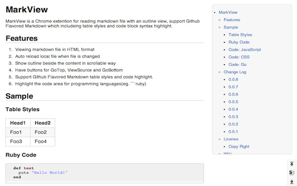
Task: Open the Features outline link
Action: coord(232,20)
